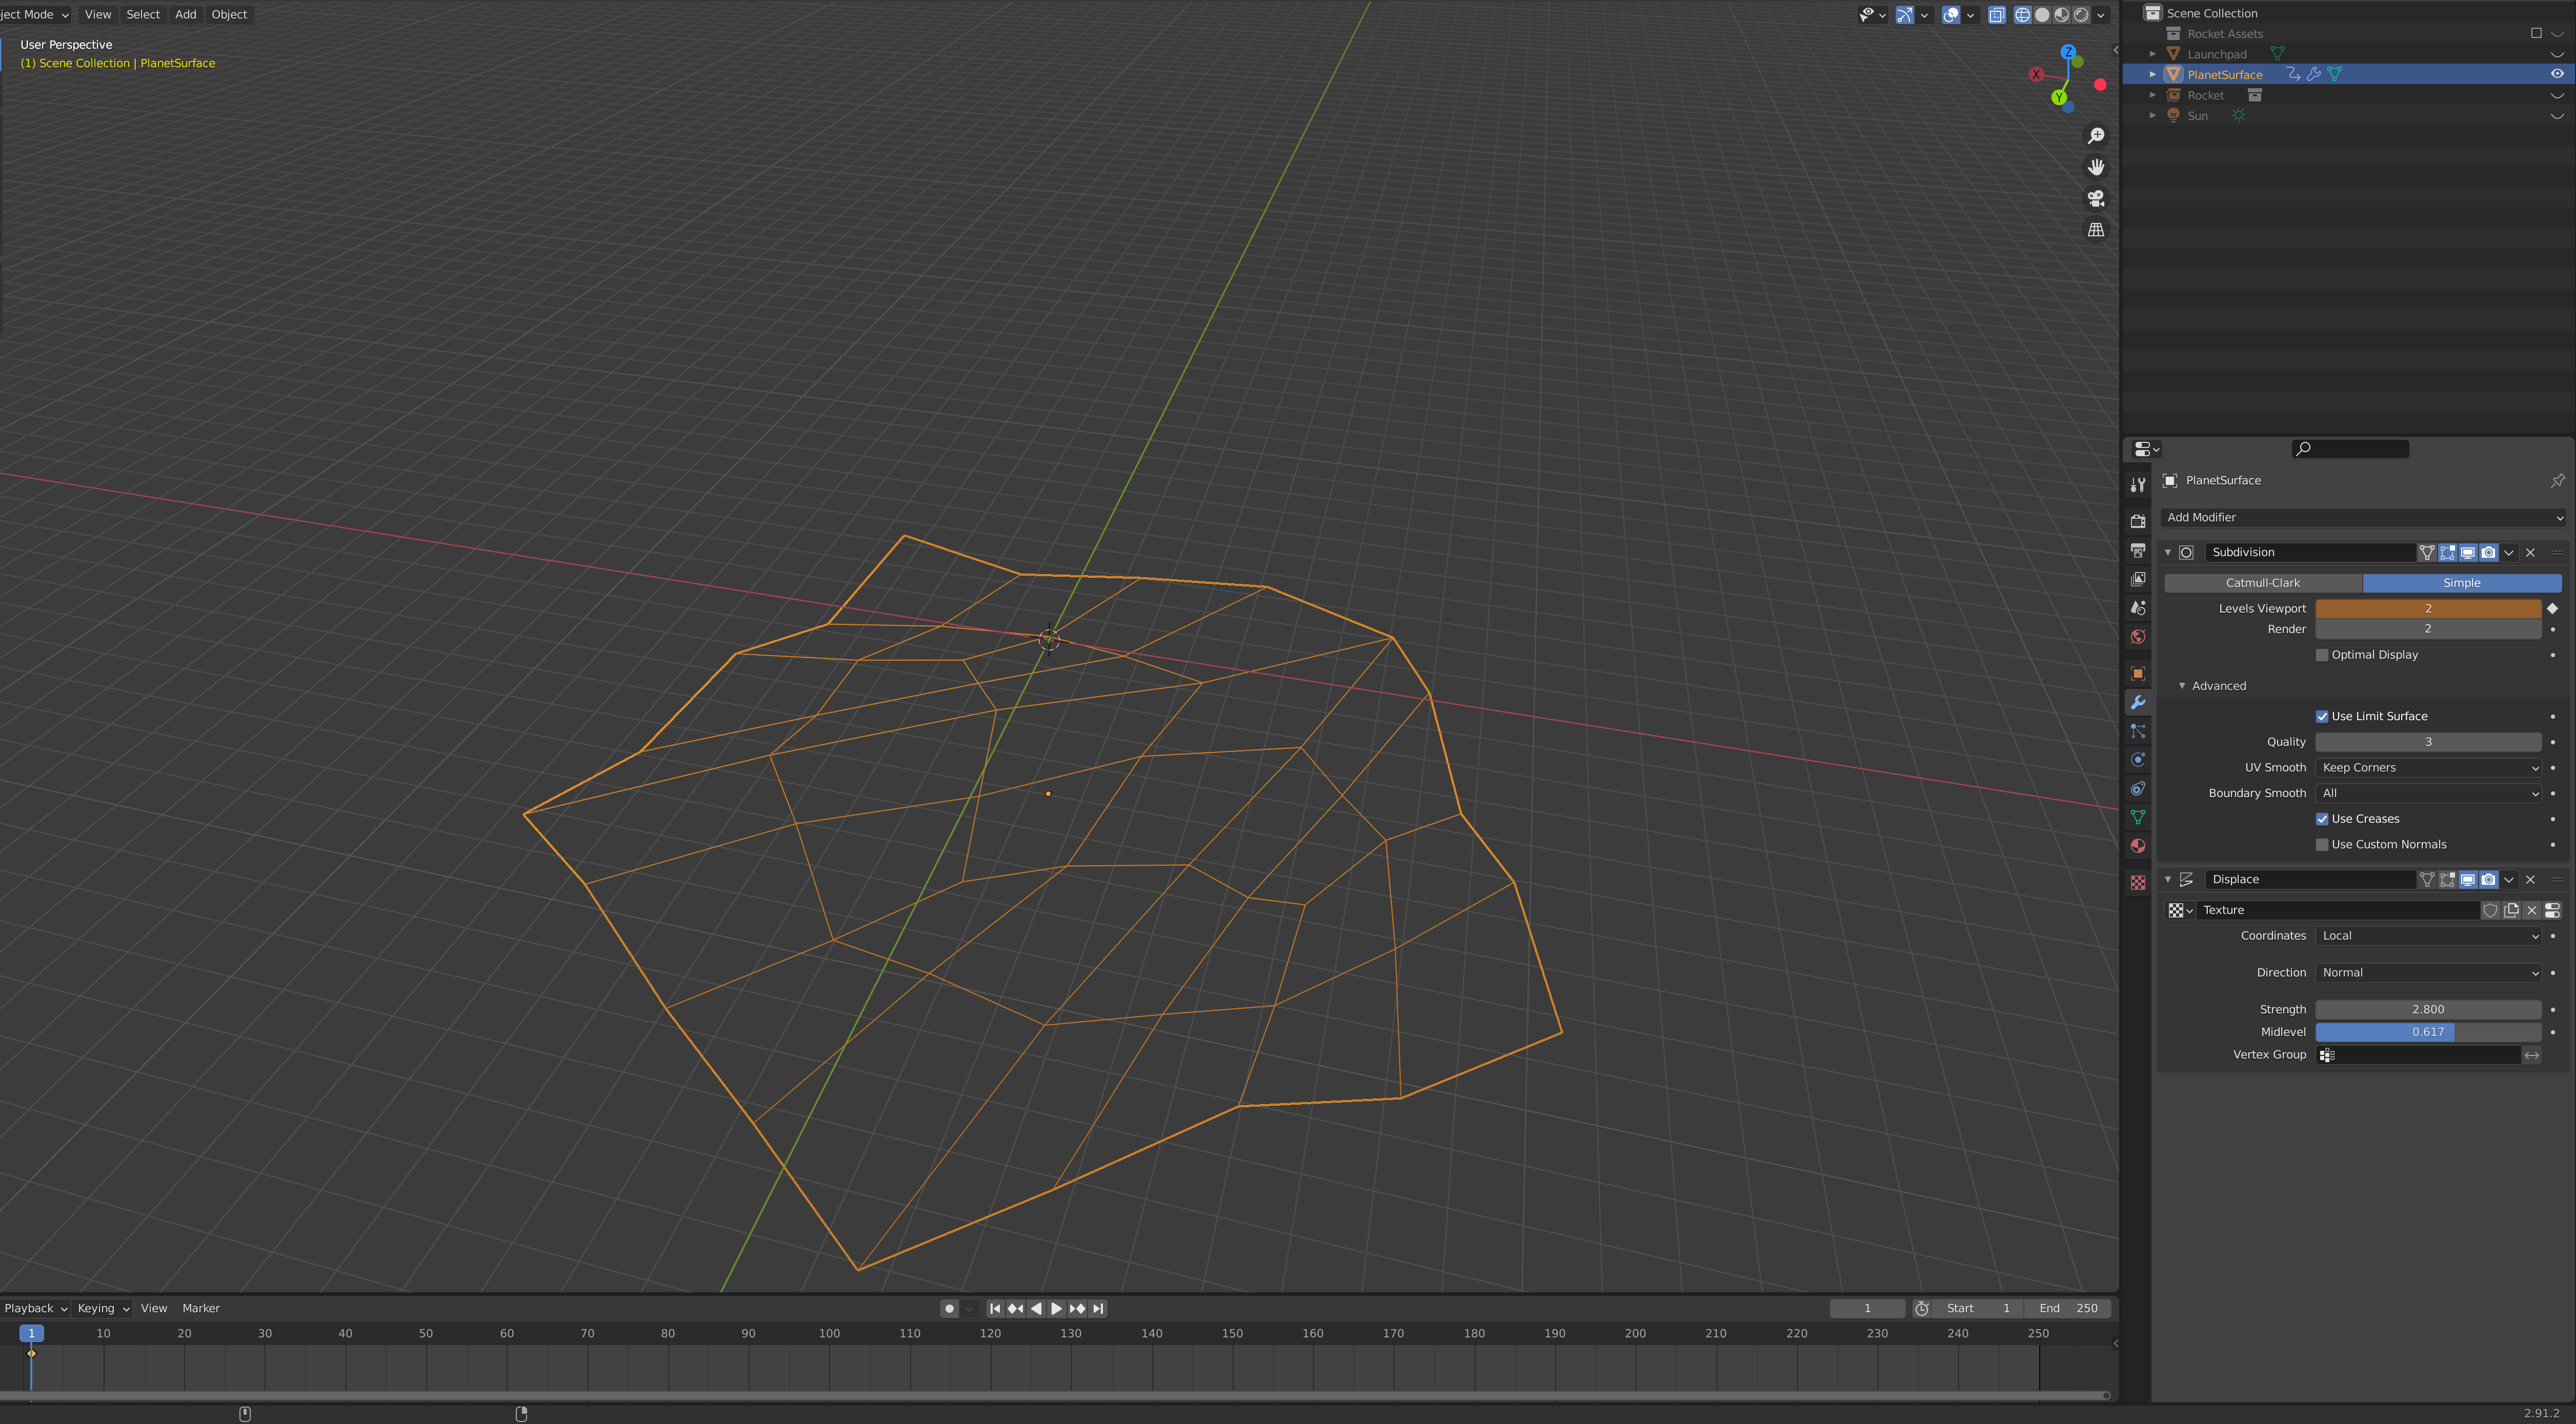Open the Modifier properties wrench tab
This screenshot has height=1424, width=2576.
pos(2138,702)
